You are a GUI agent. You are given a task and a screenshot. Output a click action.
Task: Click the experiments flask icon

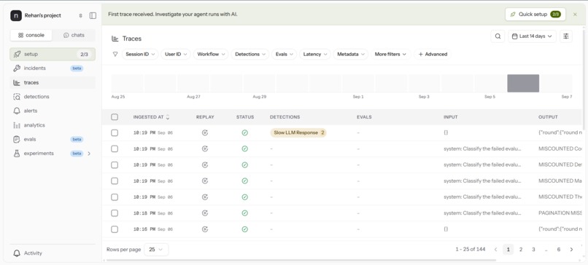17,154
